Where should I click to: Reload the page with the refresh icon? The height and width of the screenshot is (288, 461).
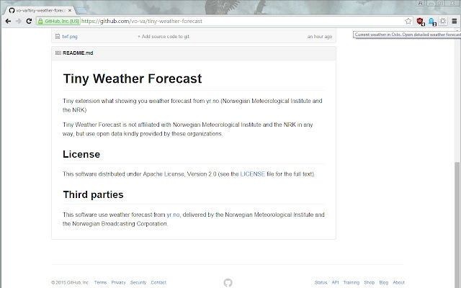tap(29, 21)
